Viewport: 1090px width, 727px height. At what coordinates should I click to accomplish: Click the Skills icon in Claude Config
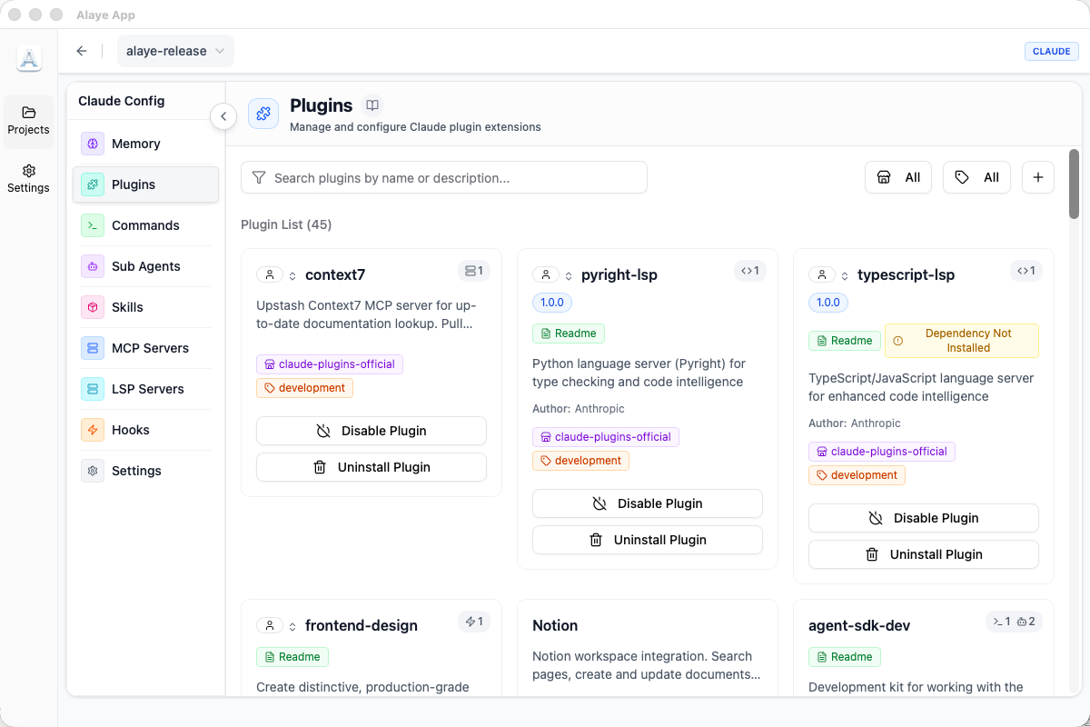click(92, 306)
